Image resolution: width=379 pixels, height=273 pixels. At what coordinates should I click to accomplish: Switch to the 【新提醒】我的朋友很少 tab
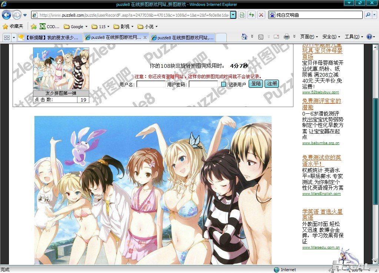[x=50, y=37]
